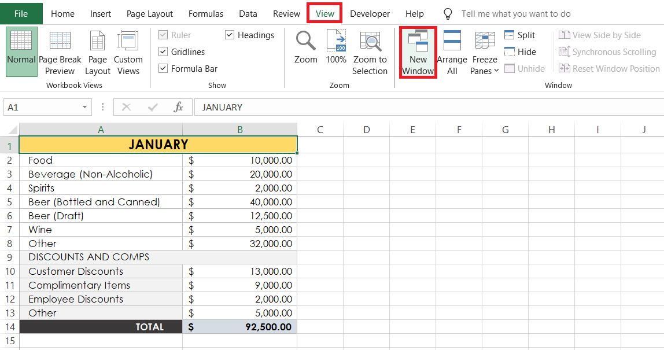Image resolution: width=664 pixels, height=350 pixels.
Task: Open the Help tab
Action: pyautogui.click(x=414, y=13)
